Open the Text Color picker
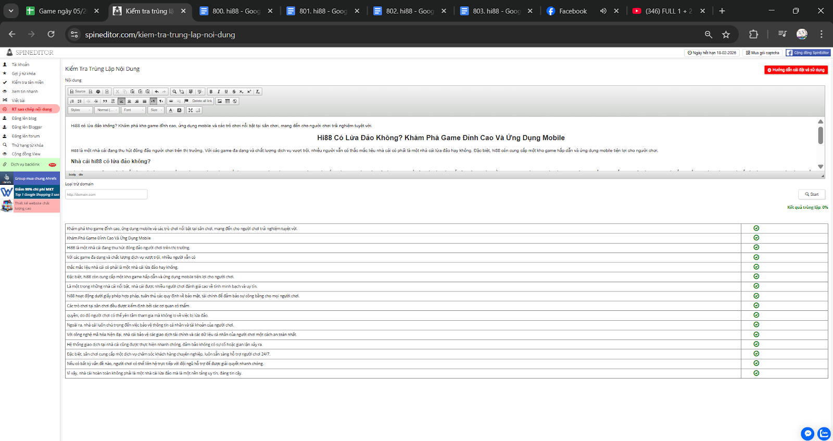833x441 pixels. [171, 110]
